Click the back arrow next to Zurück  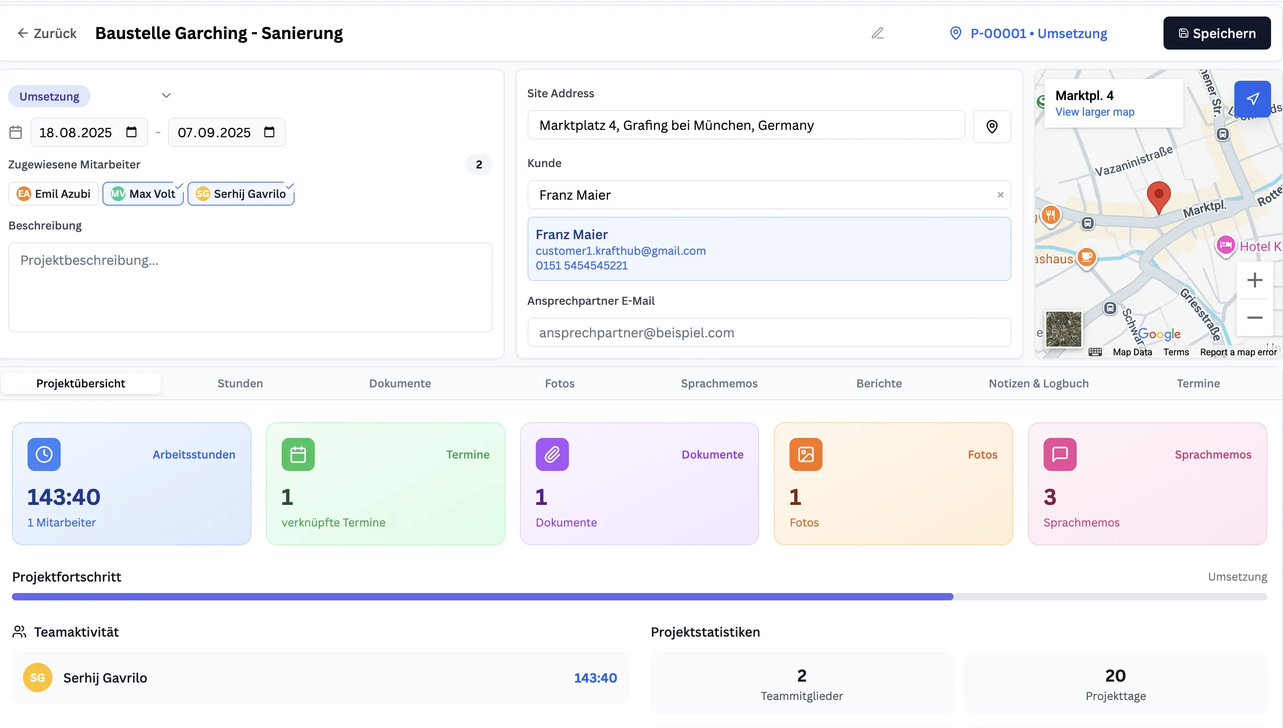coord(23,33)
